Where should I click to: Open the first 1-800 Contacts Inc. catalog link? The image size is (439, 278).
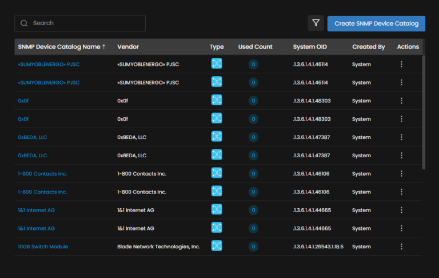tap(42, 174)
